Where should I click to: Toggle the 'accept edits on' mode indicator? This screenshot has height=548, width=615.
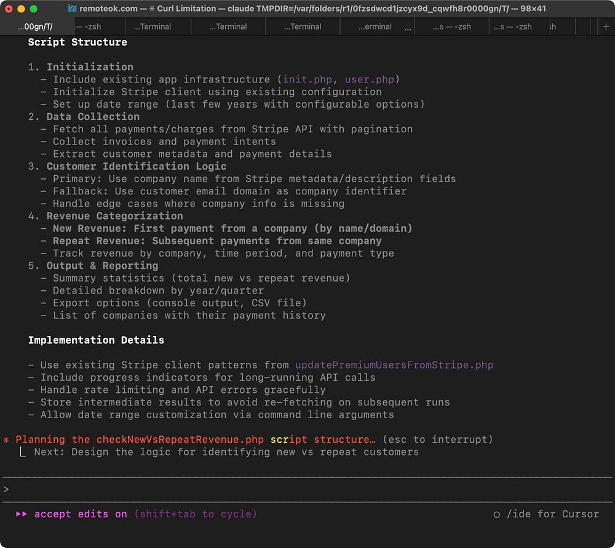(x=81, y=514)
